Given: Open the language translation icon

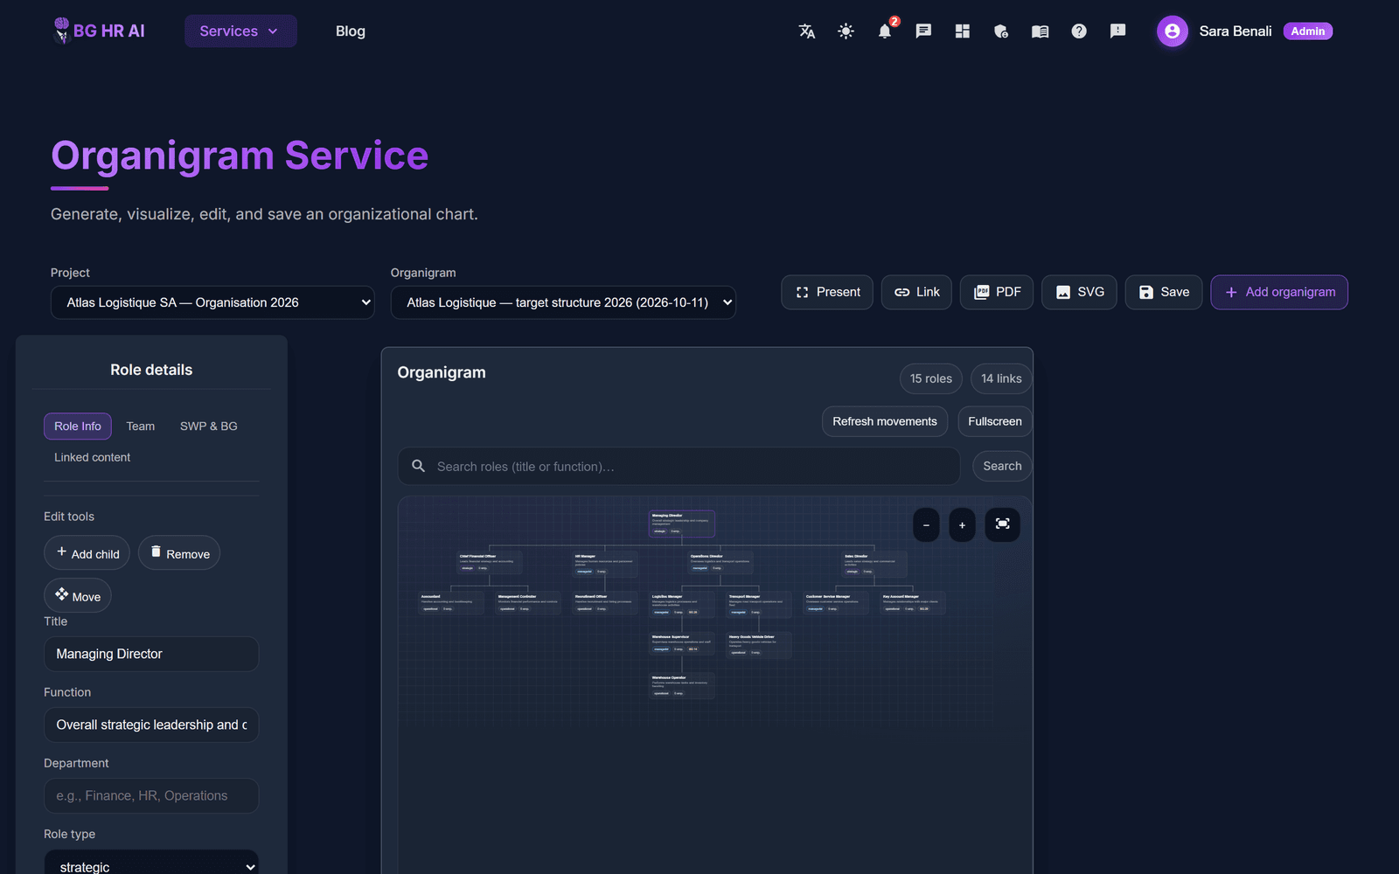Looking at the screenshot, I should (x=807, y=31).
